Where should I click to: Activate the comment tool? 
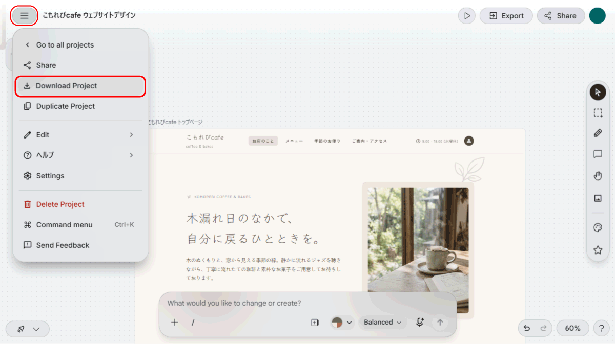(598, 154)
